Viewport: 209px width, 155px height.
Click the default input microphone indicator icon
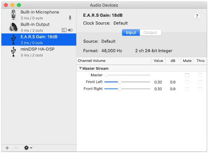(x=70, y=18)
